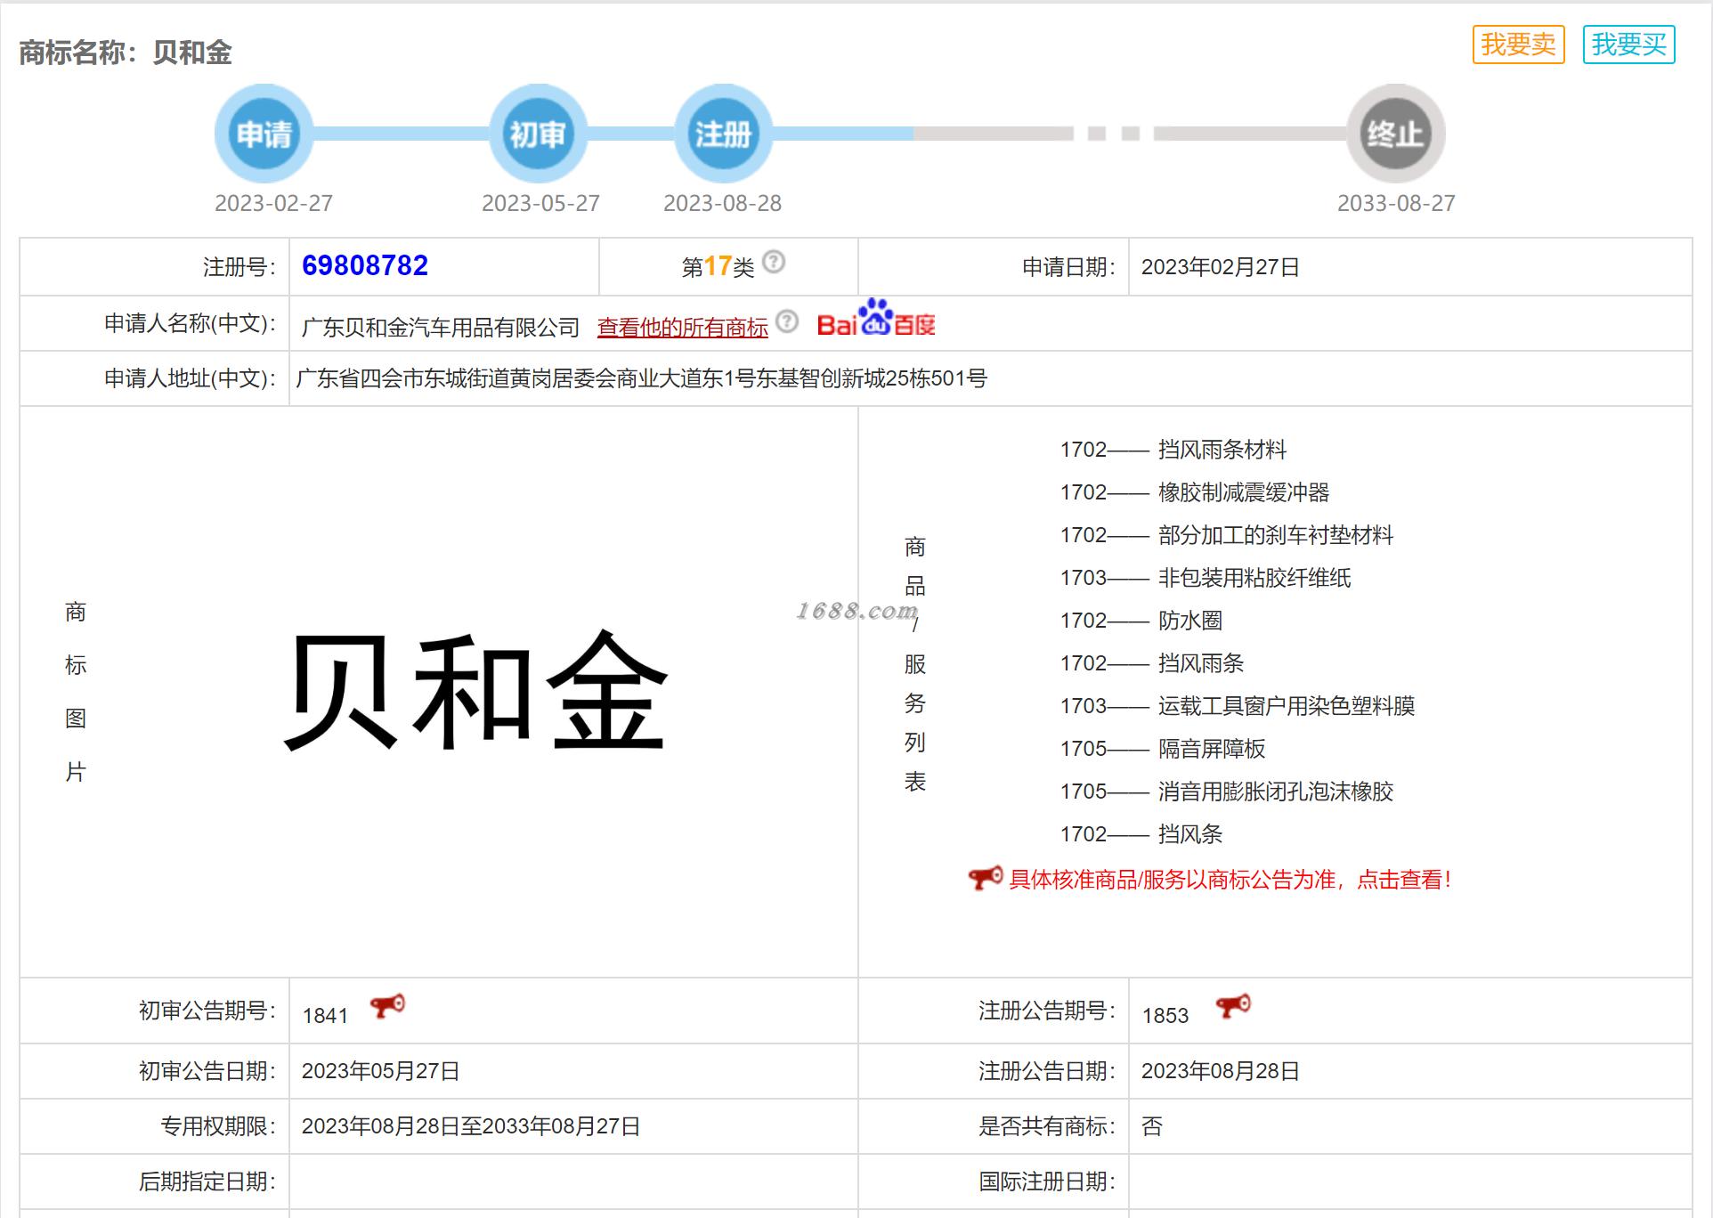Click registration number 69808782
This screenshot has height=1218, width=1713.
click(x=365, y=265)
